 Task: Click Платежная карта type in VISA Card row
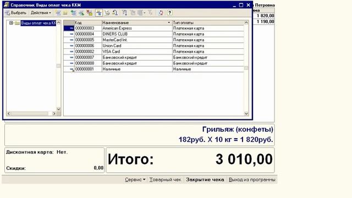[208, 52]
